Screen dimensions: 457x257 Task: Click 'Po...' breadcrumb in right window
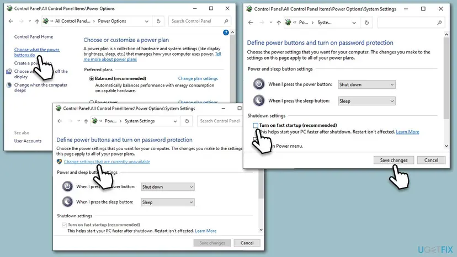tap(304, 23)
